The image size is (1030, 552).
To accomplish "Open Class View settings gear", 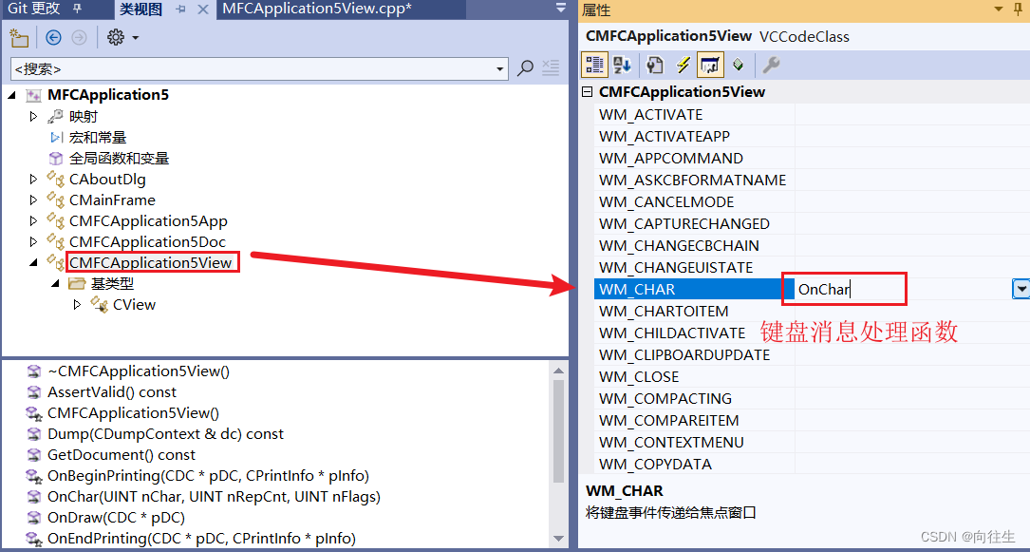I will [116, 38].
